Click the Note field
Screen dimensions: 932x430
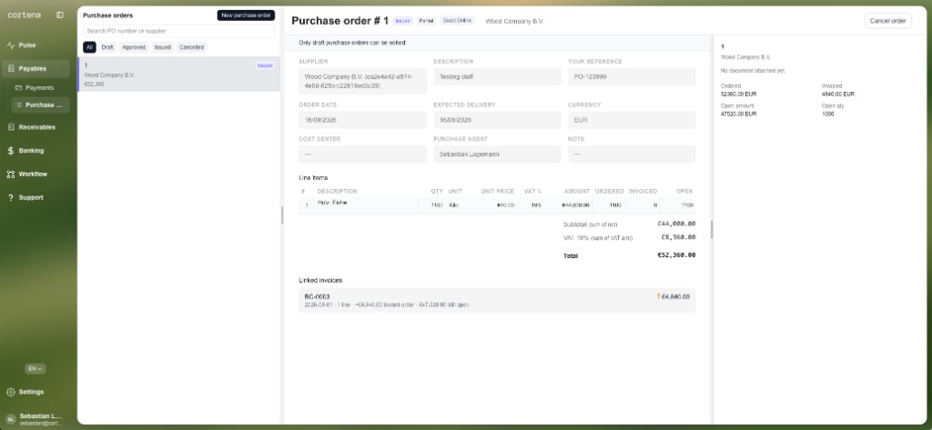point(632,155)
